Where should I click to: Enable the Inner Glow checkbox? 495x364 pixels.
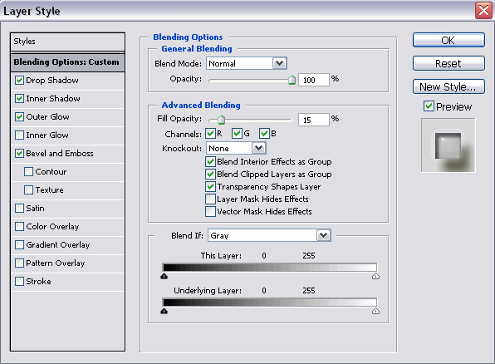click(x=19, y=135)
